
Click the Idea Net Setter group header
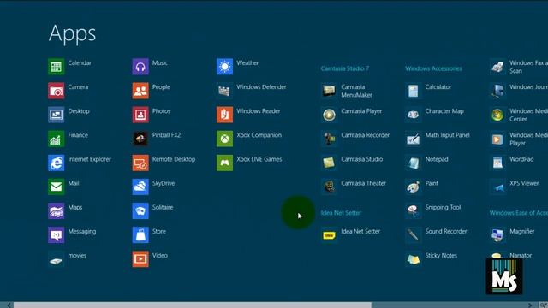[x=341, y=213]
